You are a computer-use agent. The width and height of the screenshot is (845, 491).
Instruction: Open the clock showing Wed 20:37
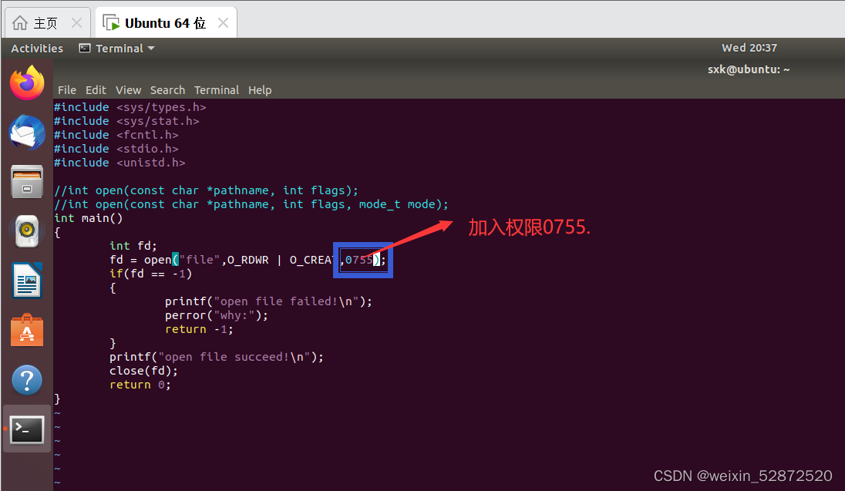click(x=749, y=48)
